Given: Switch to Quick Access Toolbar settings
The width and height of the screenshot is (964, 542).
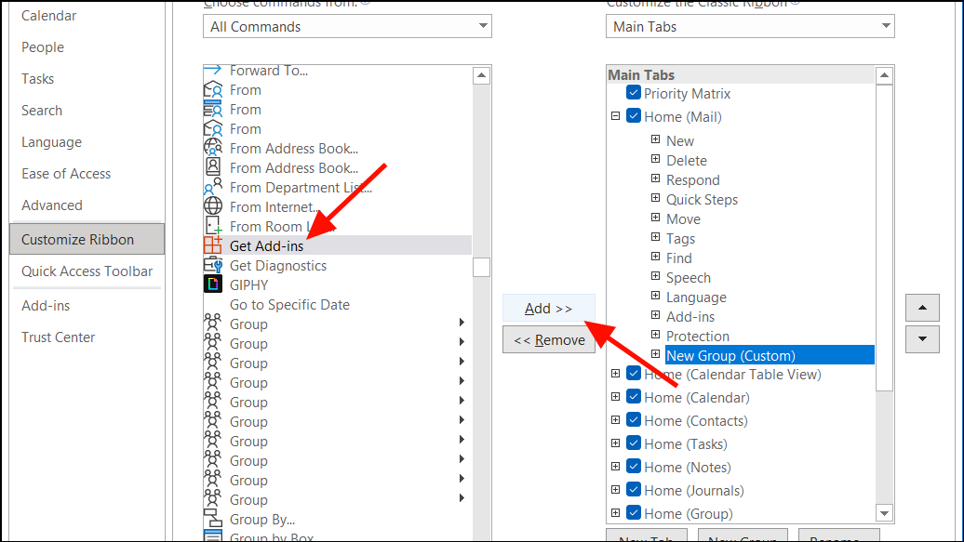Looking at the screenshot, I should [x=87, y=271].
